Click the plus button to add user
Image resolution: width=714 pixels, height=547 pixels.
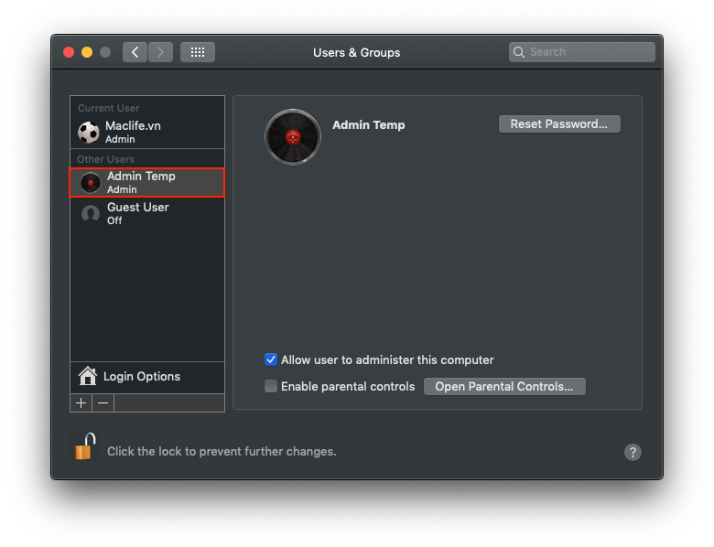(81, 403)
